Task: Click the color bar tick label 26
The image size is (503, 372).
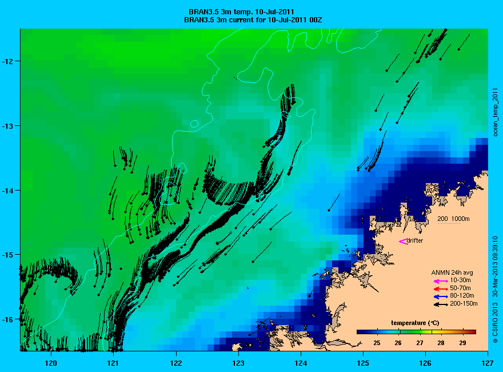Action: pos(398,343)
